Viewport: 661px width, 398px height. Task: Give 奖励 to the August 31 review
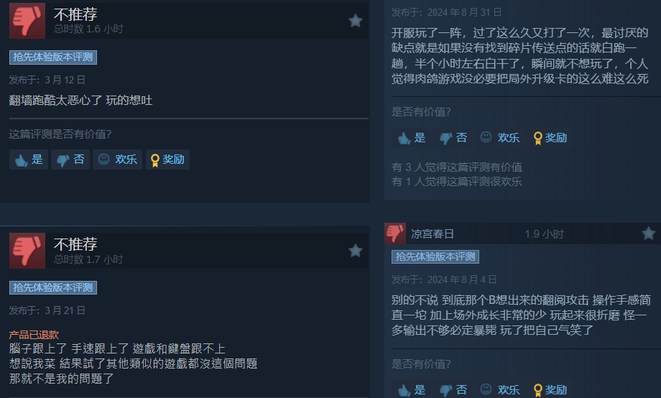pos(550,138)
